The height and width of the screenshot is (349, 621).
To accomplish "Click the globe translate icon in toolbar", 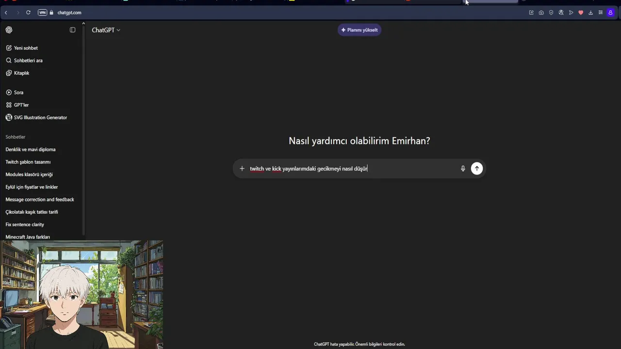I will click(561, 13).
